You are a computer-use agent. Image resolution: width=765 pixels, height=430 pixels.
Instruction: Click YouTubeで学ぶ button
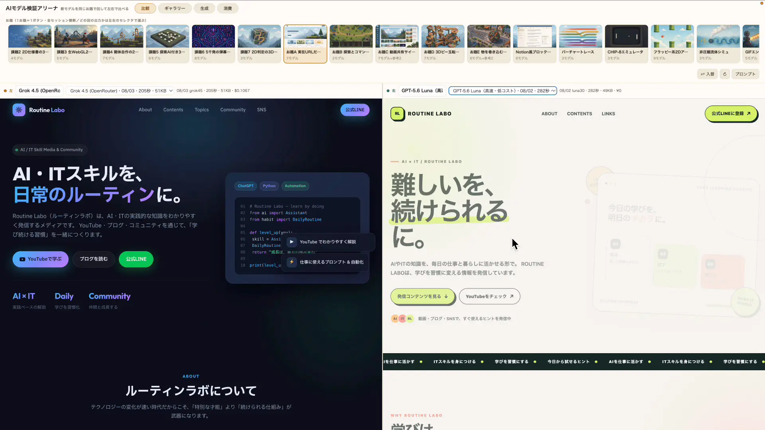point(40,259)
